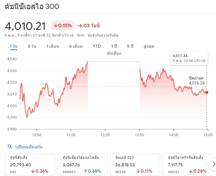Click the compare magnifier search icon

coord(10,147)
